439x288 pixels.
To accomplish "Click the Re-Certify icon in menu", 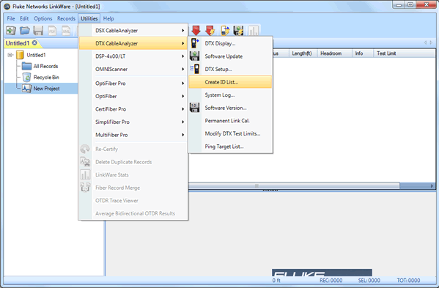I will pyautogui.click(x=85, y=149).
